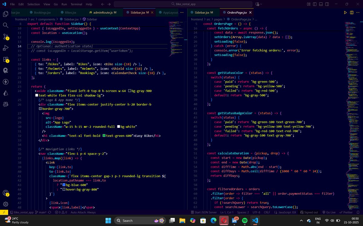Open Source Control view with badge 7
This screenshot has width=363, height=226.
(5, 37)
